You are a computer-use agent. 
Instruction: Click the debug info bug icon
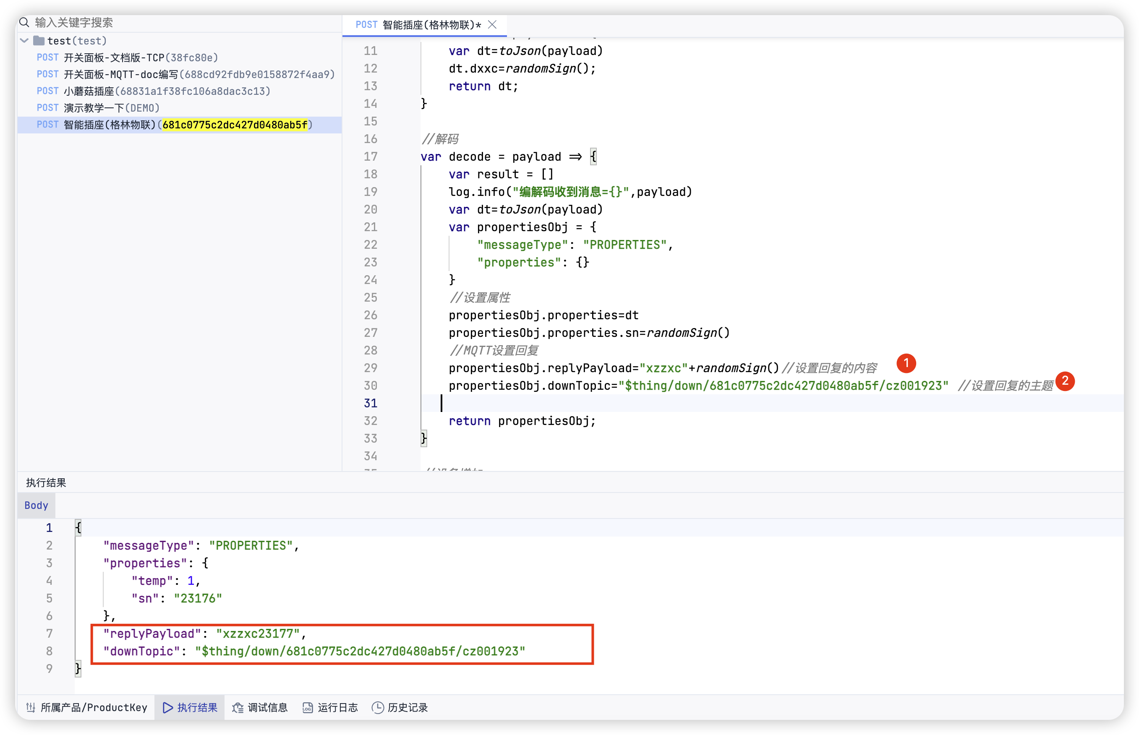pos(238,707)
